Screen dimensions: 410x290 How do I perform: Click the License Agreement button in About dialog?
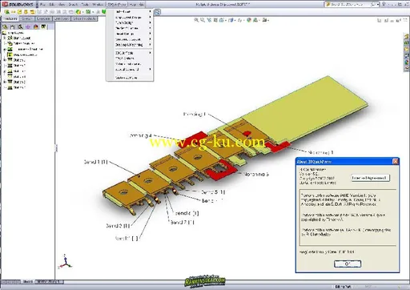tap(370, 178)
